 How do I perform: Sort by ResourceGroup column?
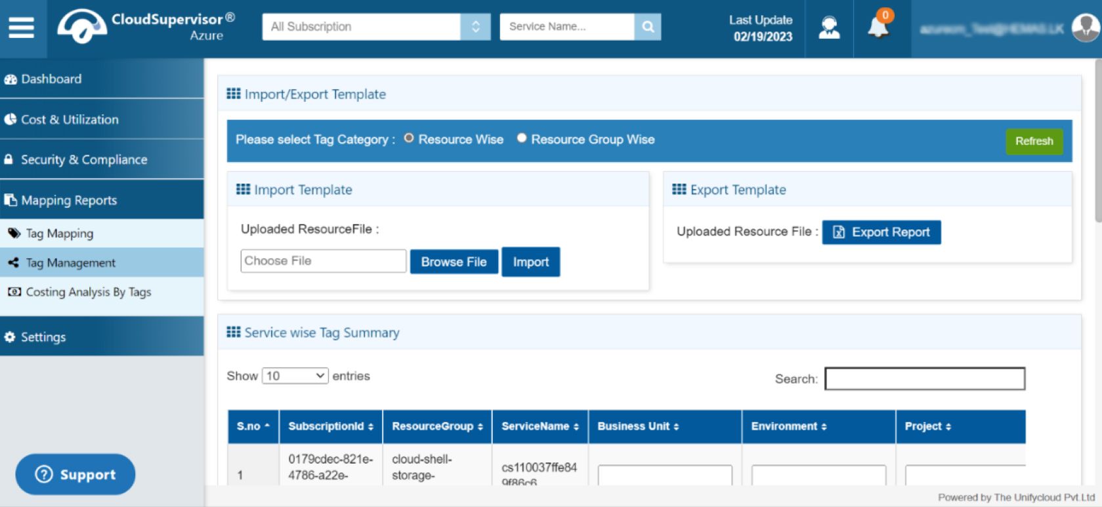437,426
